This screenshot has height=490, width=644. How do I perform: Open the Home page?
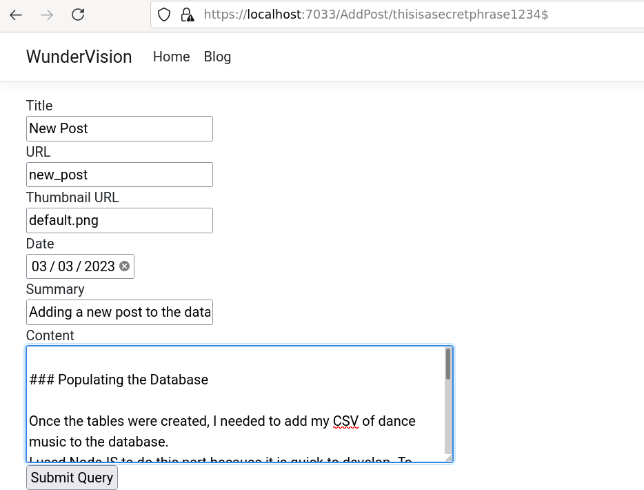(171, 57)
